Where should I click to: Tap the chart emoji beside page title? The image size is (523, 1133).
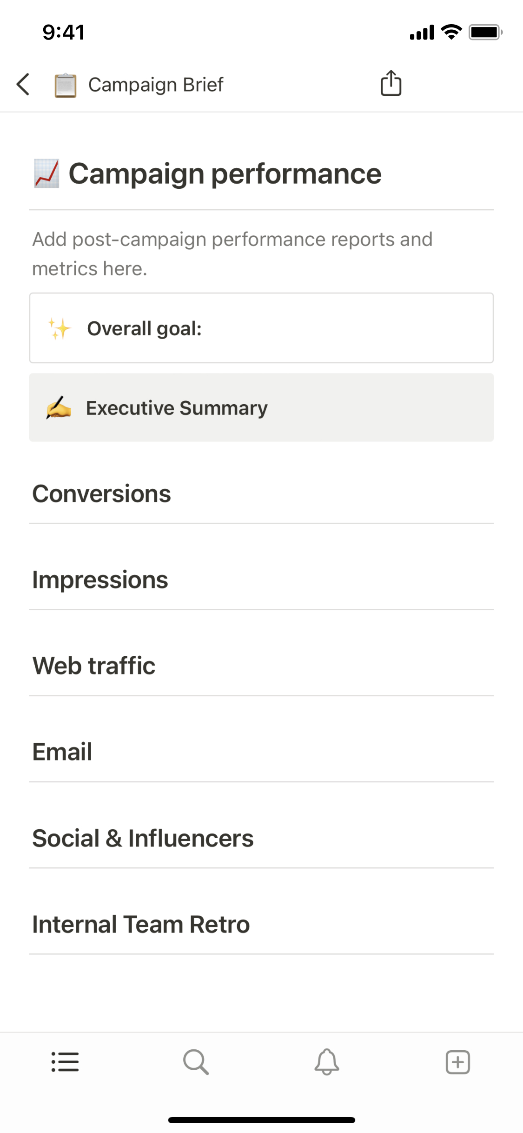click(46, 173)
